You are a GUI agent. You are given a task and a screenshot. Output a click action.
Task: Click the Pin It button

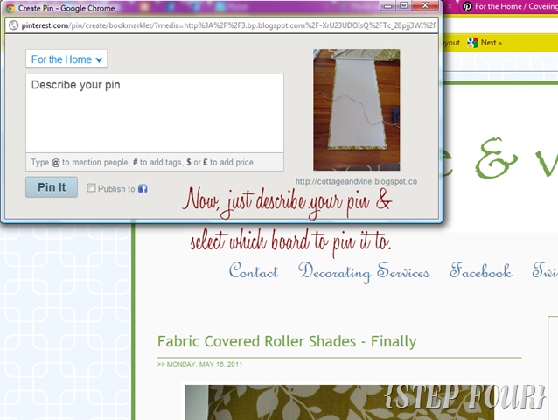pyautogui.click(x=52, y=187)
